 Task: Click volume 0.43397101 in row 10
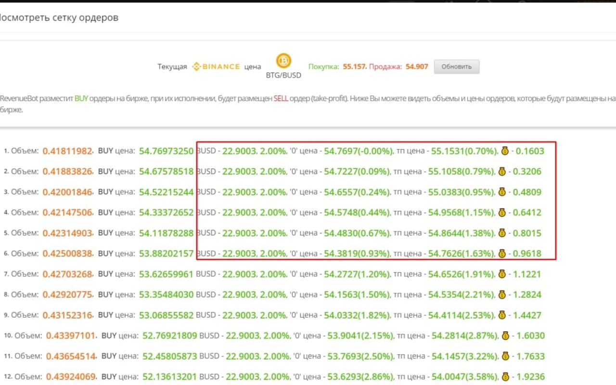tap(71, 335)
